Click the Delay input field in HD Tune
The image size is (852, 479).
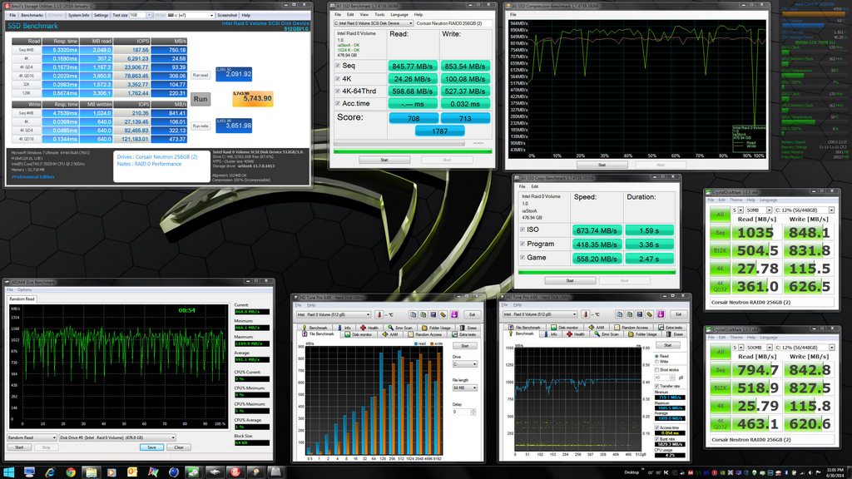pyautogui.click(x=461, y=412)
